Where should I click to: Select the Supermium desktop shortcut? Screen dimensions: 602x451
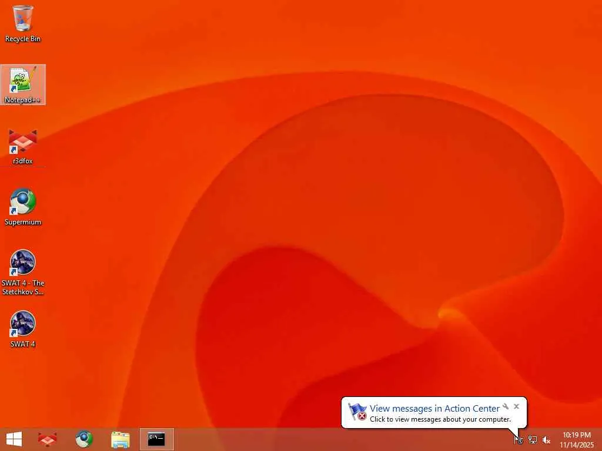click(23, 207)
